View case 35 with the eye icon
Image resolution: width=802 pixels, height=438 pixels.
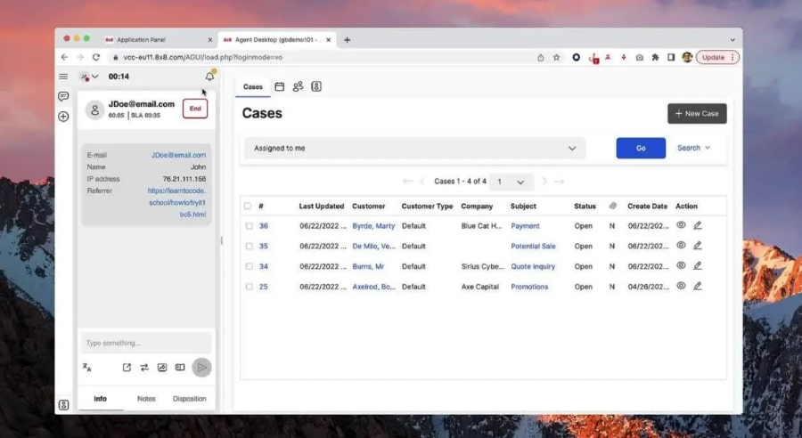click(681, 246)
